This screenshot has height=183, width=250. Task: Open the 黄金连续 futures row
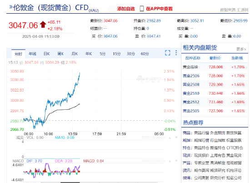click(x=215, y=67)
